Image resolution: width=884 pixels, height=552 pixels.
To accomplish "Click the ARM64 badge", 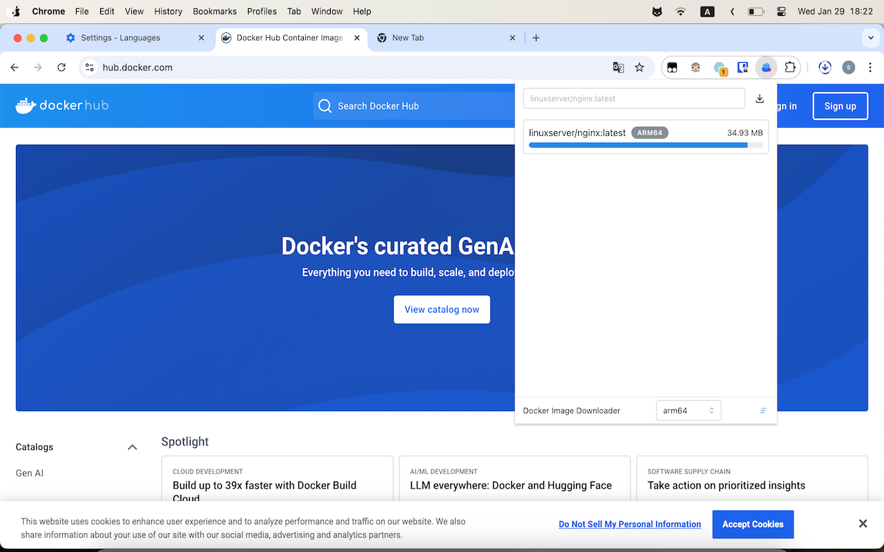I will [650, 132].
